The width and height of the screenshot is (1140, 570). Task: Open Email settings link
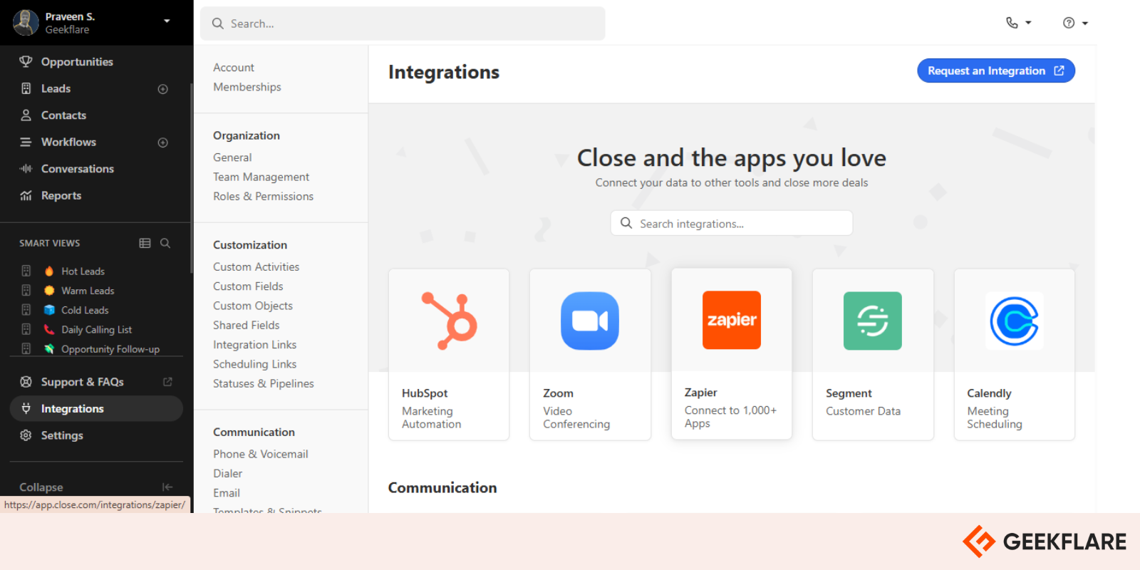(227, 493)
